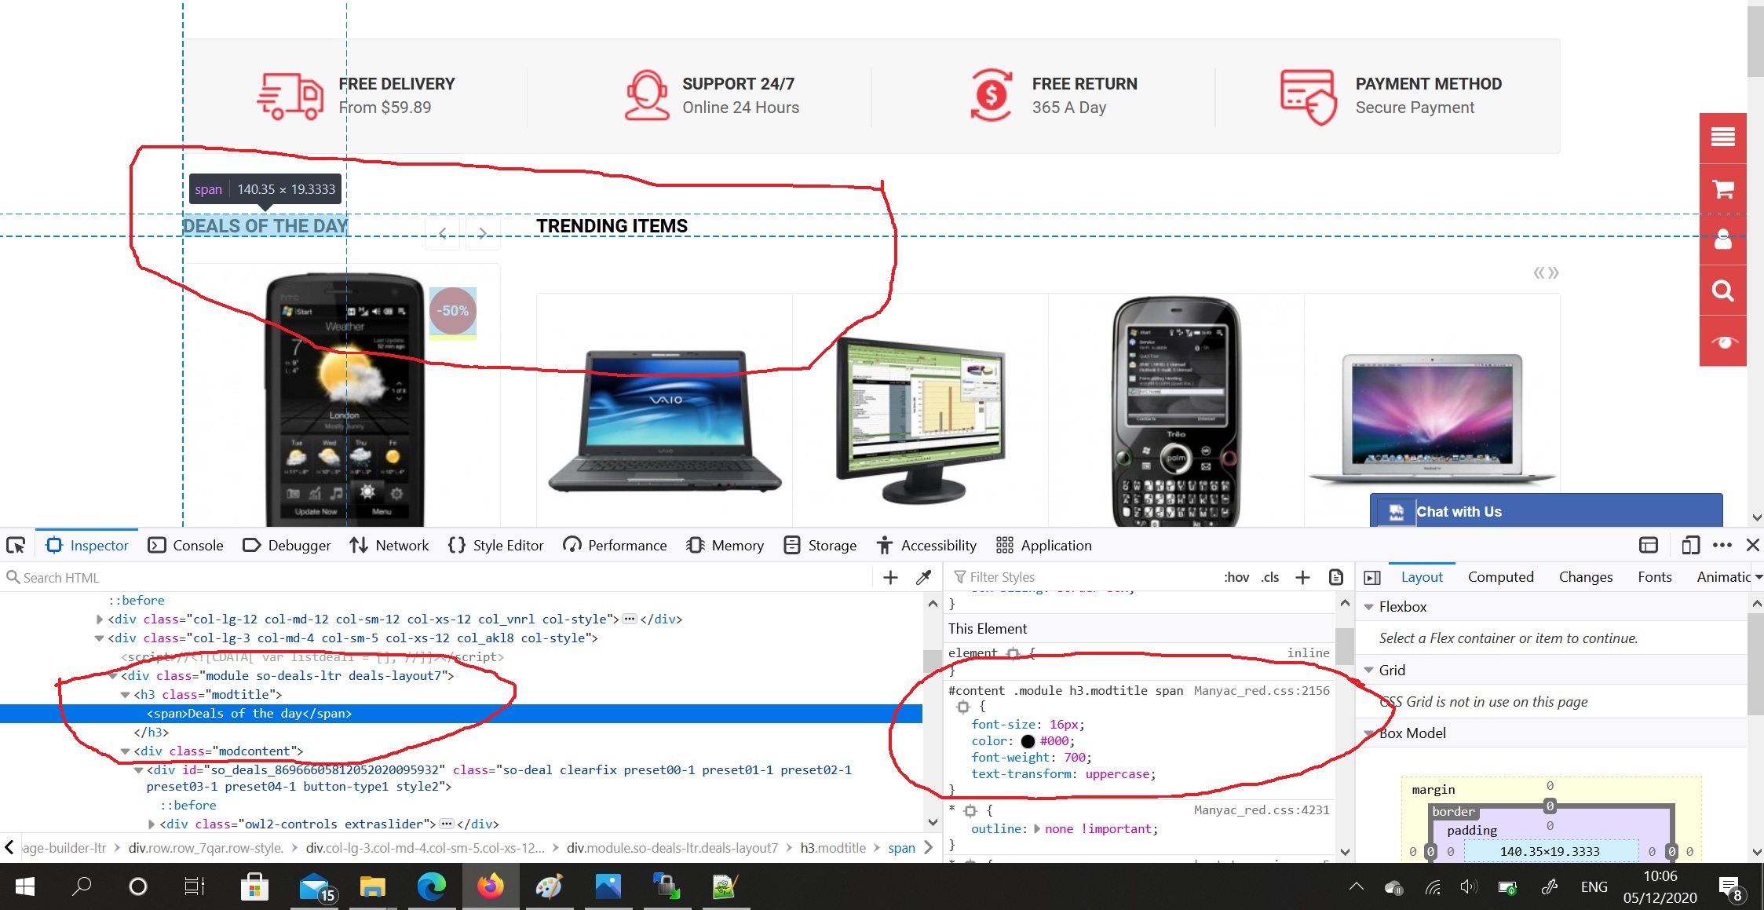Viewport: 1764px width, 910px height.
Task: Click the #000 color swatch
Action: point(1027,741)
